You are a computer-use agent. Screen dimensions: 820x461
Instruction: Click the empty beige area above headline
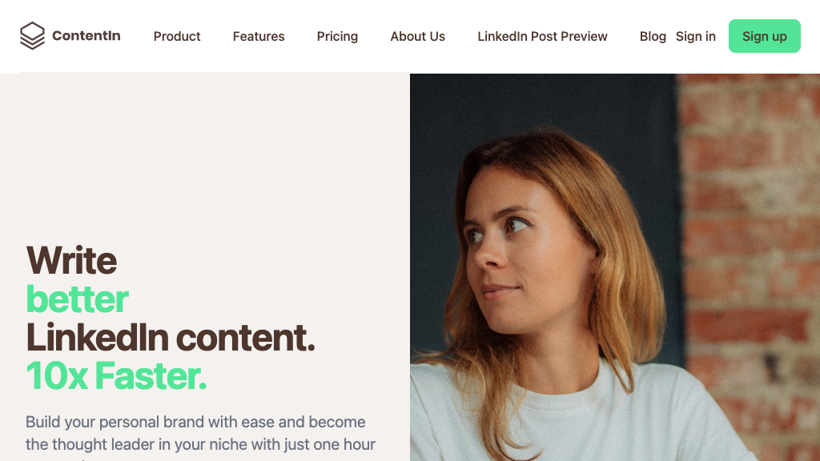point(200,152)
